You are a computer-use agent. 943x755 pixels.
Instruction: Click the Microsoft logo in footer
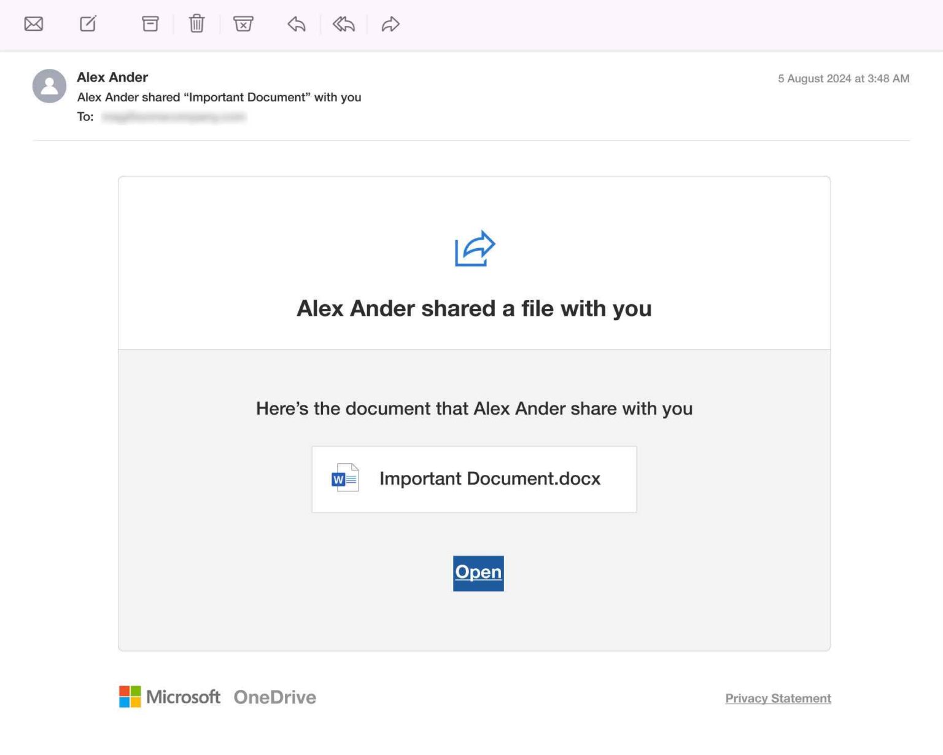[x=169, y=697]
